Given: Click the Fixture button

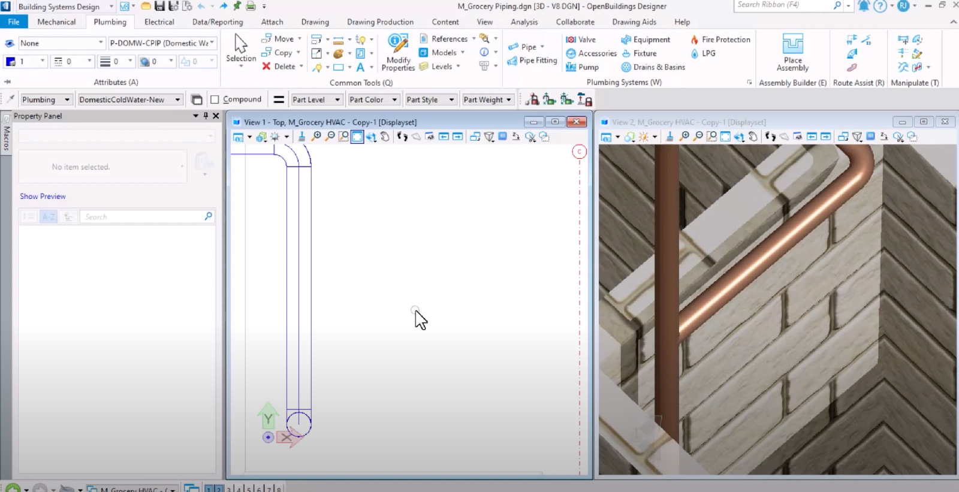Looking at the screenshot, I should pyautogui.click(x=639, y=53).
